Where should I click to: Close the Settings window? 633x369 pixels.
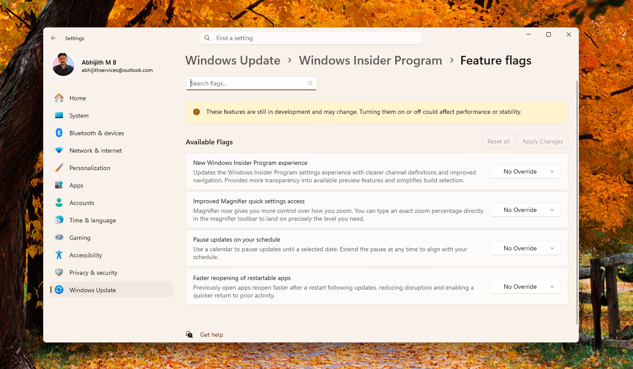[x=569, y=34]
